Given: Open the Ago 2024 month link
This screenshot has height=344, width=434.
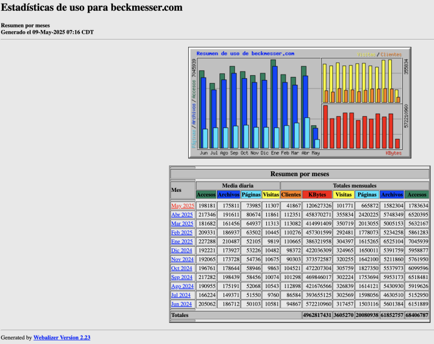Looking at the screenshot, I should [182, 287].
